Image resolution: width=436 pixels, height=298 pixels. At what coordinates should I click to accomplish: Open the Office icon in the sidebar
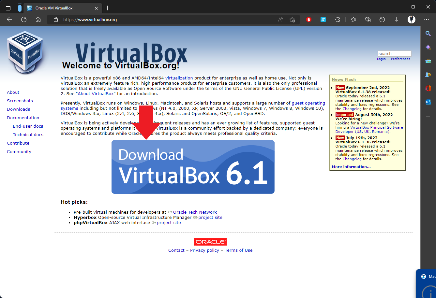point(428,88)
